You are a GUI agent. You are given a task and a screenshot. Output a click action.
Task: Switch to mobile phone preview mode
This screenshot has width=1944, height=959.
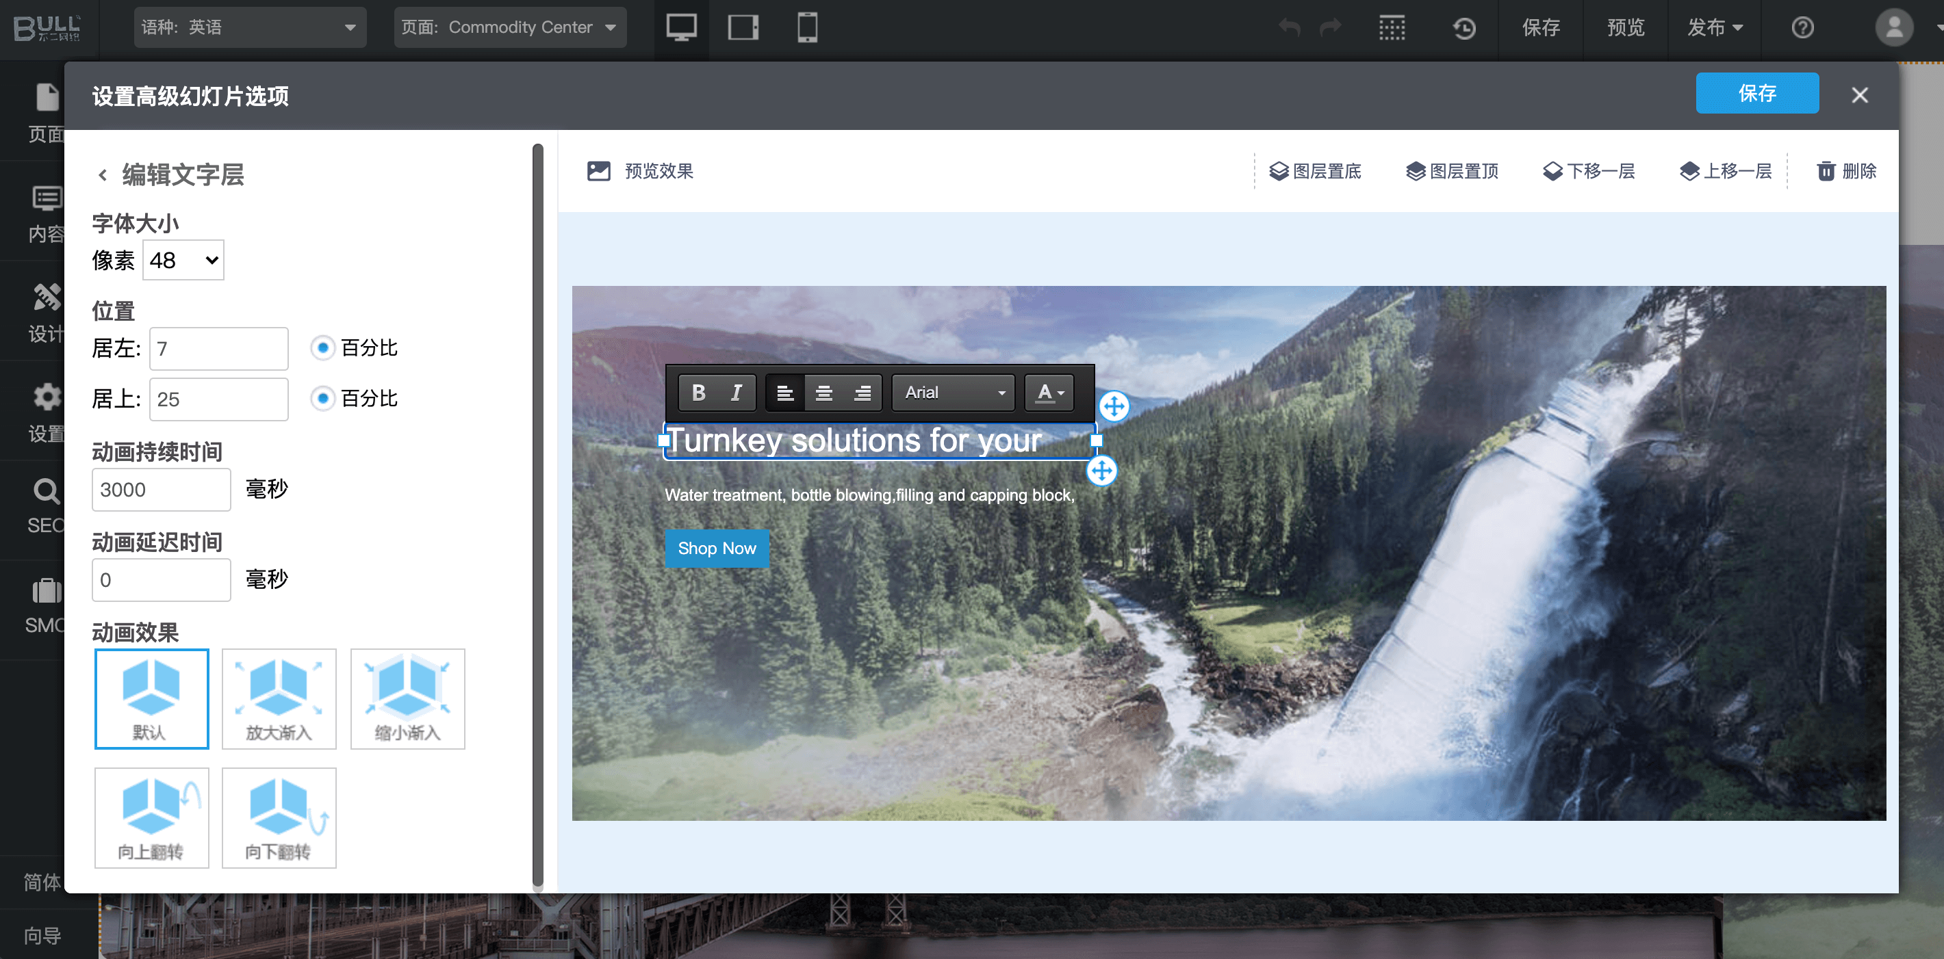(x=807, y=28)
